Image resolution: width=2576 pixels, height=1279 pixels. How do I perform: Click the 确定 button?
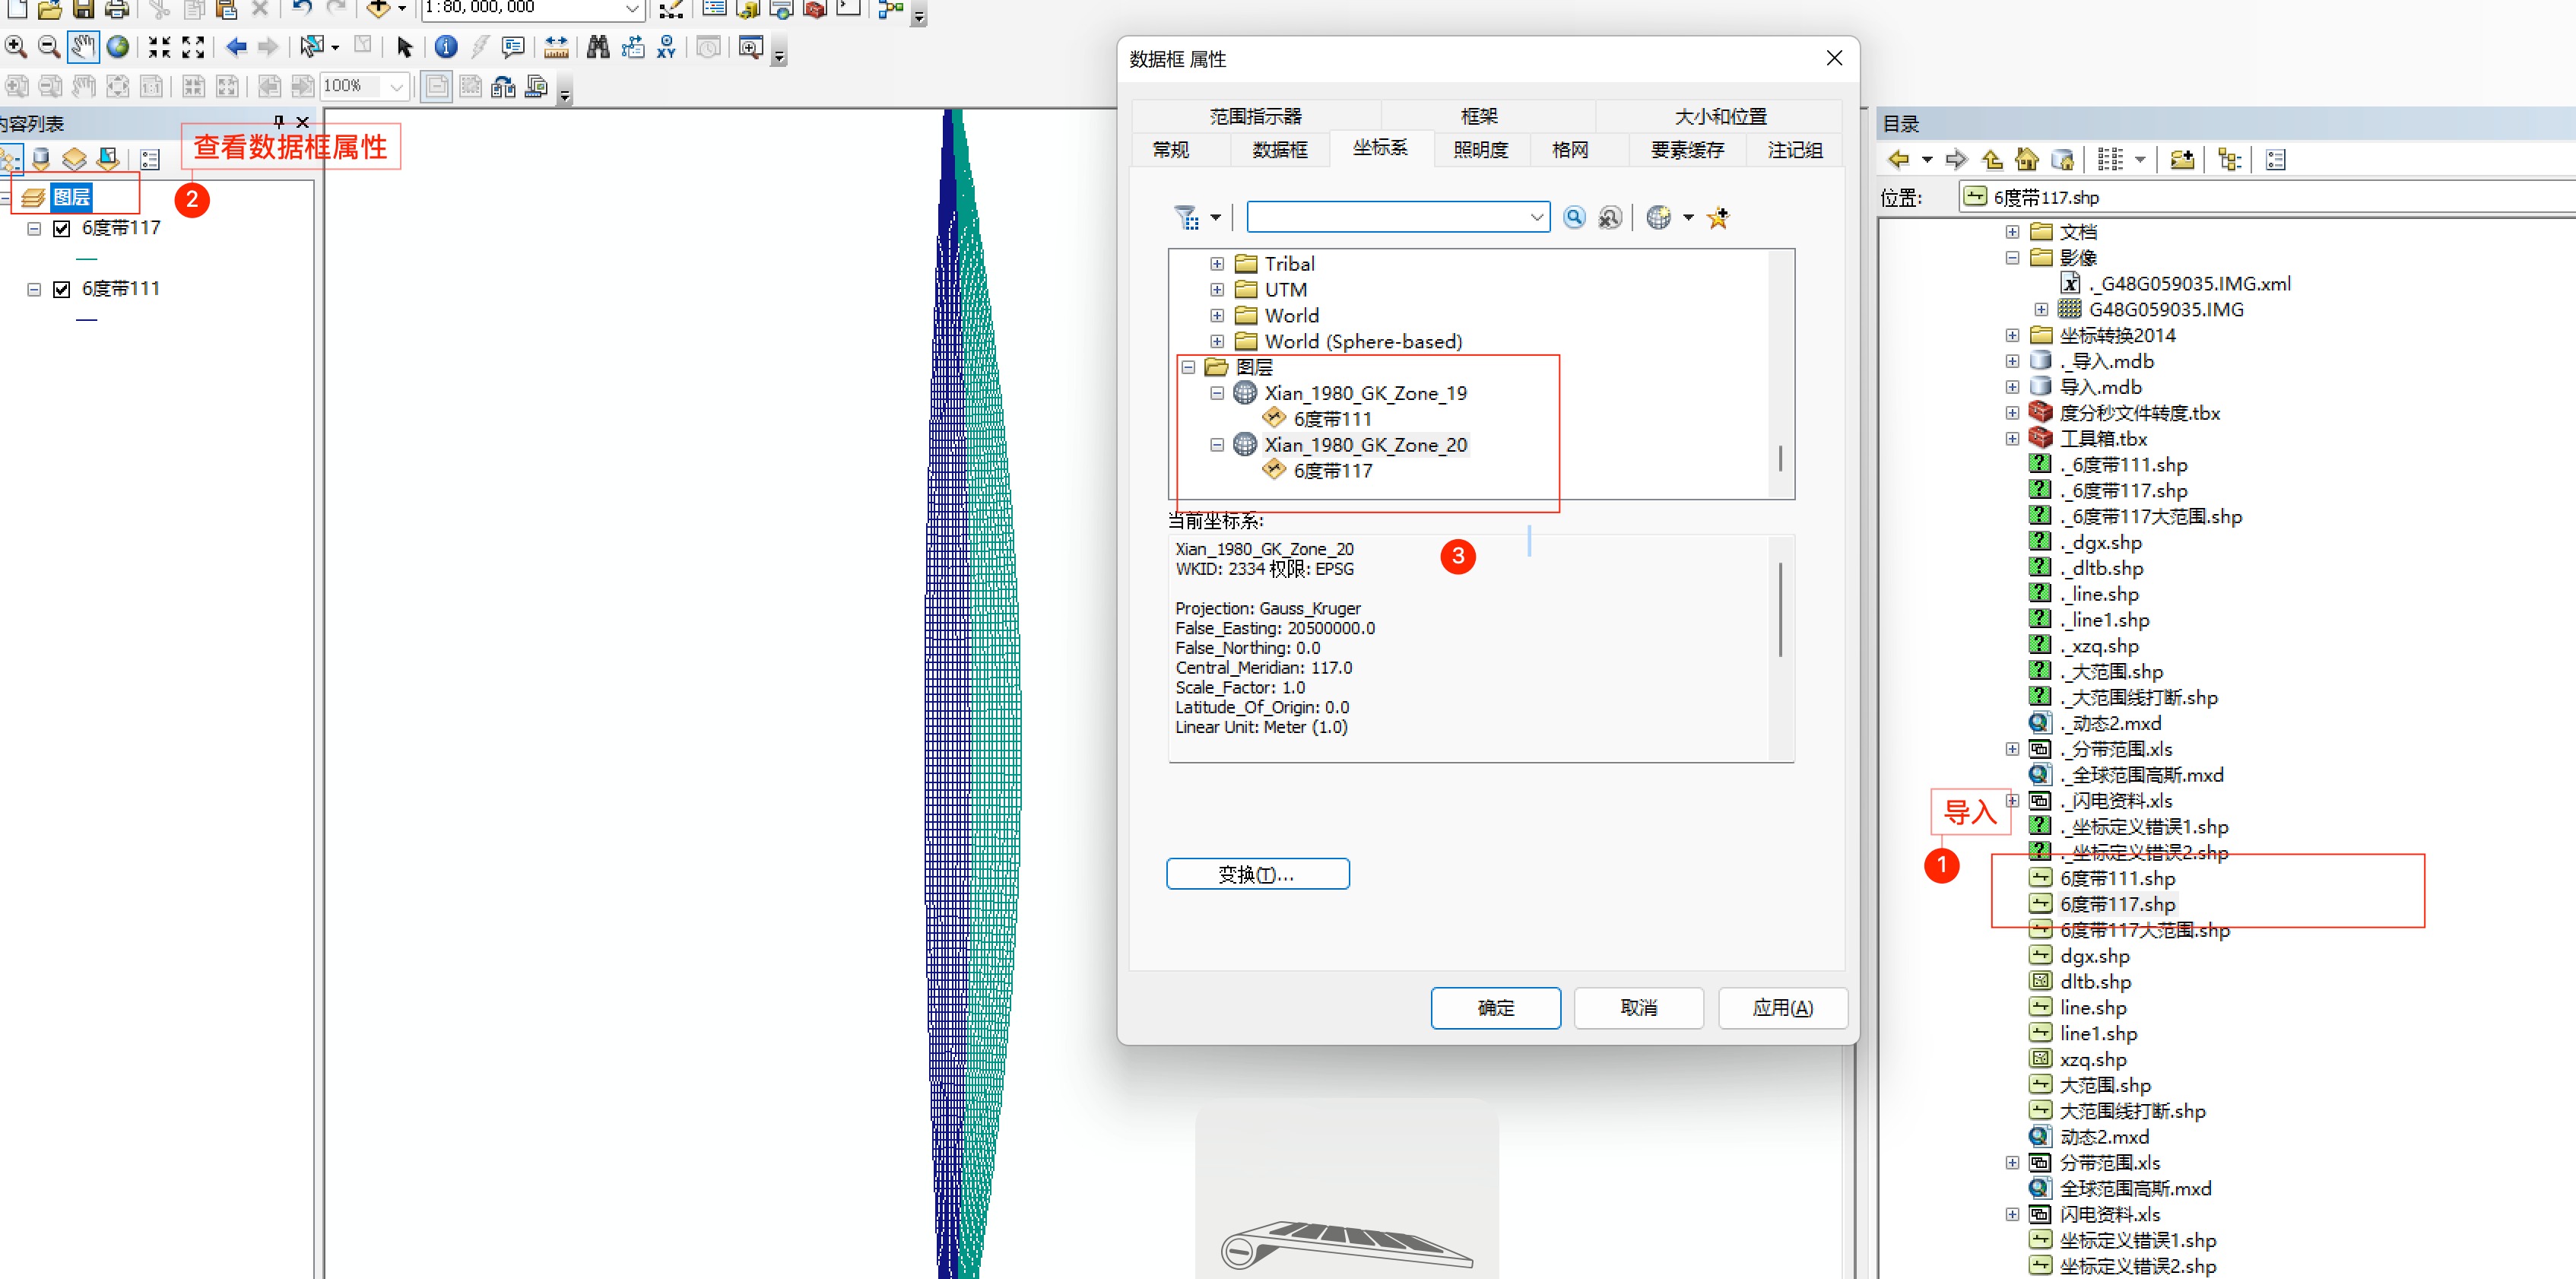tap(1495, 1007)
